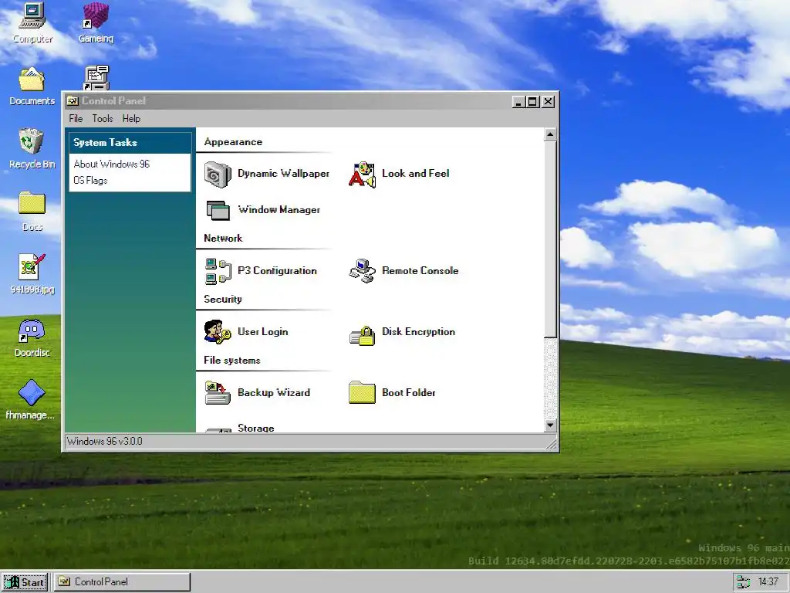
Task: Click the Boot Folder label
Action: click(409, 393)
